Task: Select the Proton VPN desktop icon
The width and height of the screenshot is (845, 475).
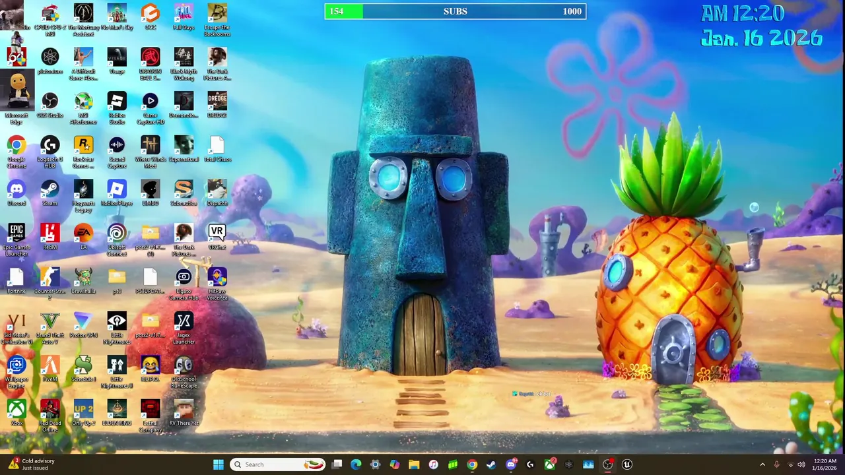Action: click(83, 325)
